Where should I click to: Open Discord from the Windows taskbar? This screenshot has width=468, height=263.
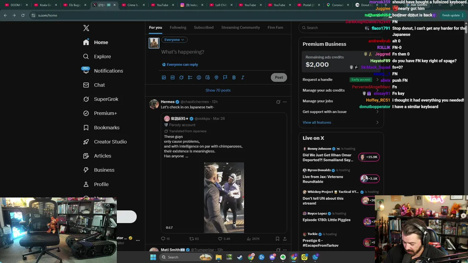[x=272, y=257]
